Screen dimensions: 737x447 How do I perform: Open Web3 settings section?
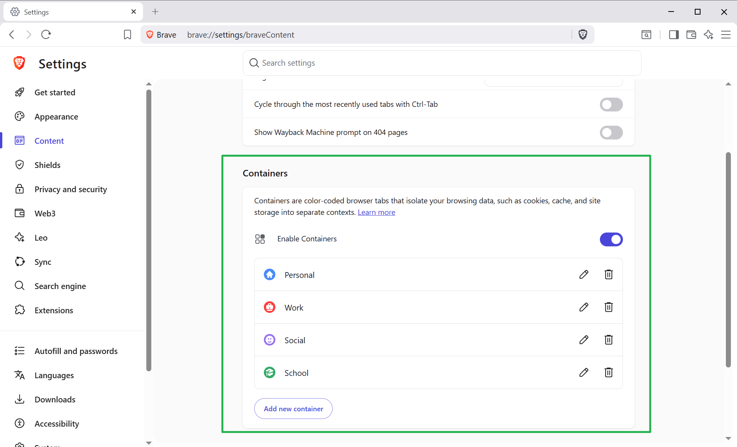(x=45, y=213)
